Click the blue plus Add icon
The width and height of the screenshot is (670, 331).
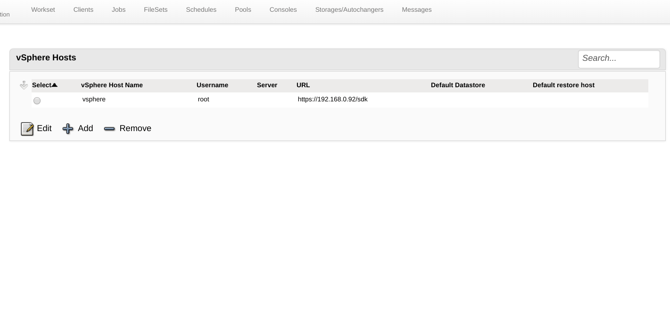coord(68,129)
